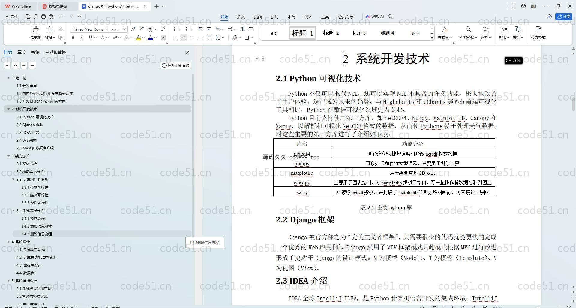Open the Paste options dropdown arrow
The width and height of the screenshot is (576, 308).
(54, 38)
